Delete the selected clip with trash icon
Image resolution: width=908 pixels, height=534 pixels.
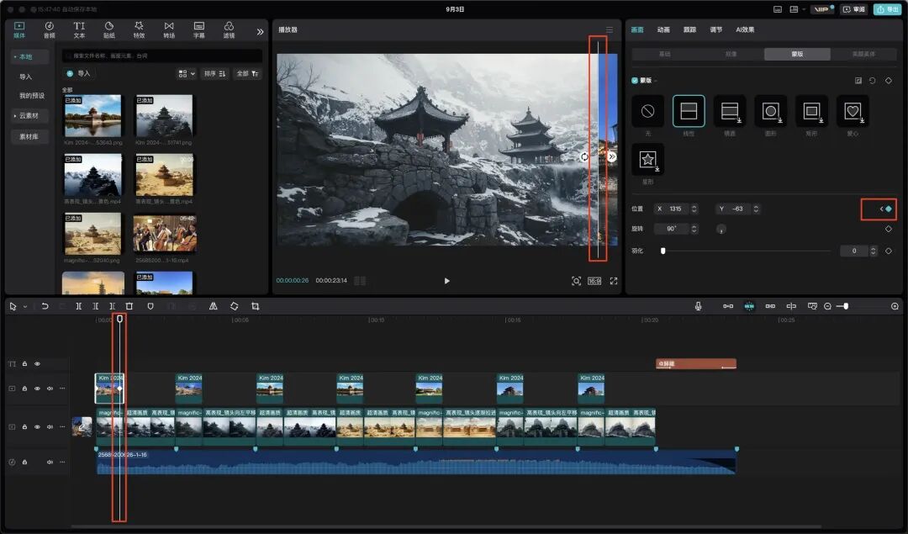pyautogui.click(x=129, y=306)
